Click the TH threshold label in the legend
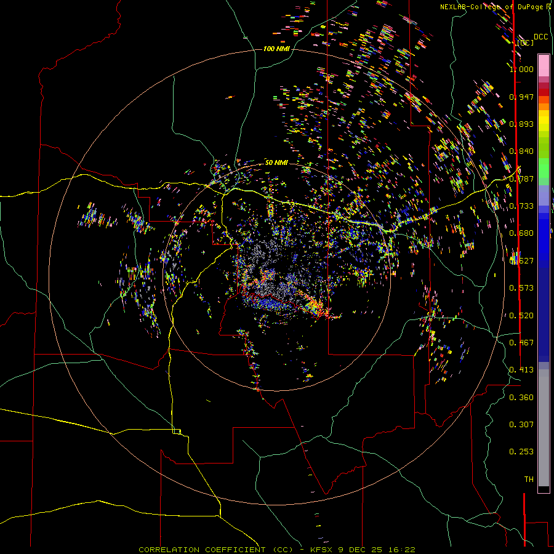 point(529,480)
